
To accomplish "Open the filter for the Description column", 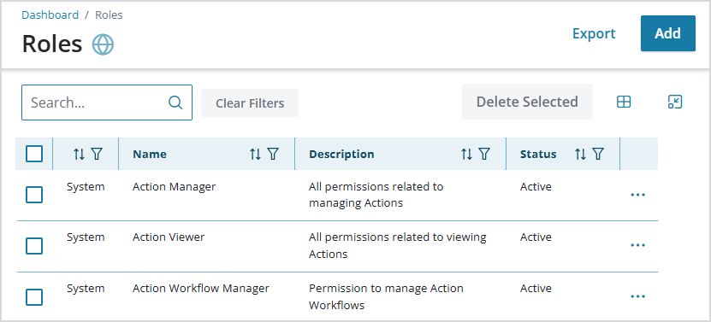I will tap(484, 154).
